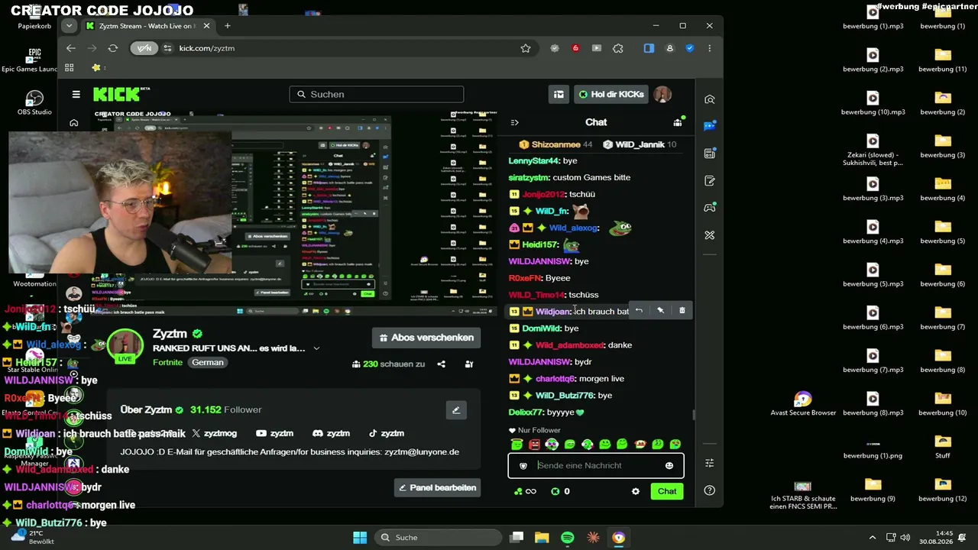Select the bewerbung (1).png desktop file
Screen dimensions: 978x550
click(x=873, y=447)
